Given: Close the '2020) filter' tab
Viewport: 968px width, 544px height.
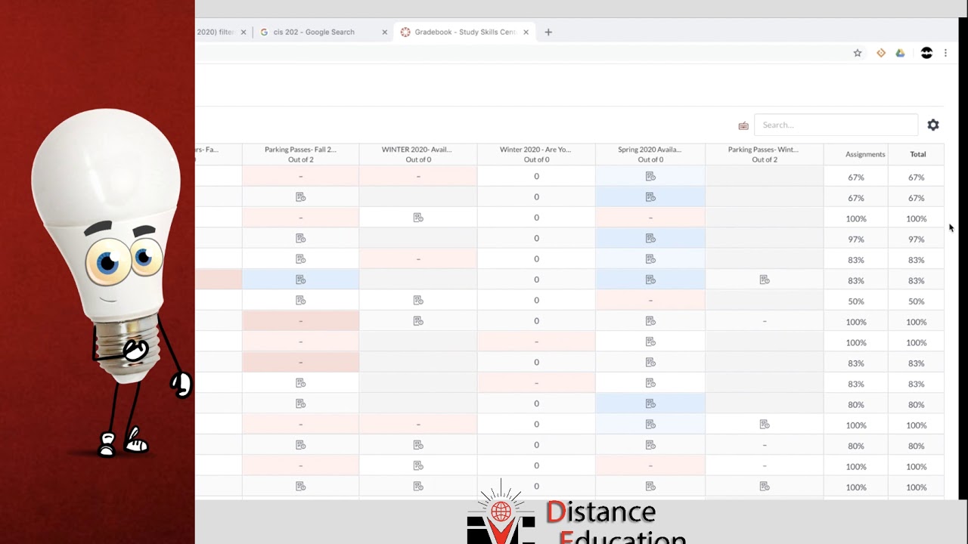Looking at the screenshot, I should [244, 32].
